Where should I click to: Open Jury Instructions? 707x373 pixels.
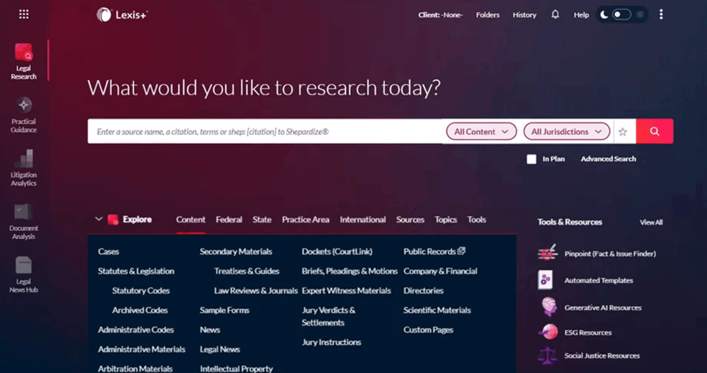331,342
